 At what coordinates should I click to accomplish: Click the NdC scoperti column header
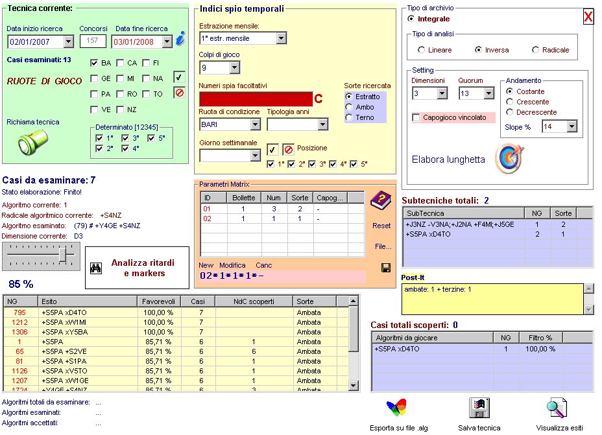[254, 301]
